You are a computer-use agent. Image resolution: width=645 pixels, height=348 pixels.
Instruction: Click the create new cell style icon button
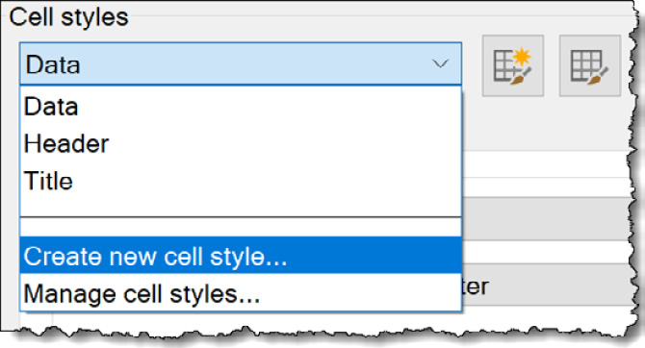click(513, 65)
